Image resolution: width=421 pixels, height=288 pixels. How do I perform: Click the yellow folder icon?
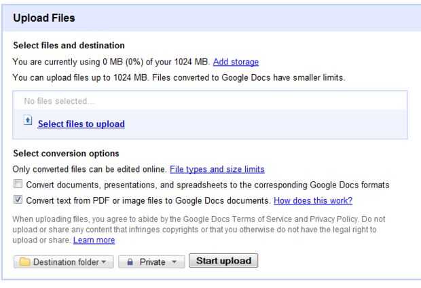(24, 262)
